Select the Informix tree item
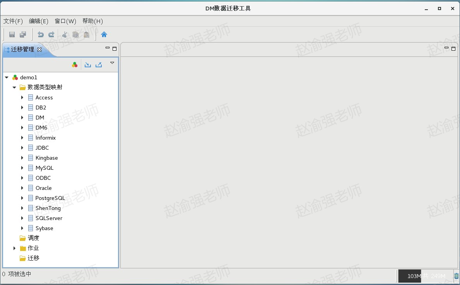This screenshot has width=460, height=285. pos(46,138)
